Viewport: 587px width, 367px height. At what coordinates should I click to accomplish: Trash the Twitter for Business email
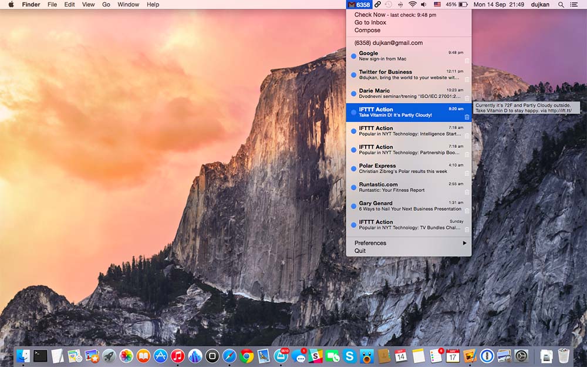click(x=467, y=79)
